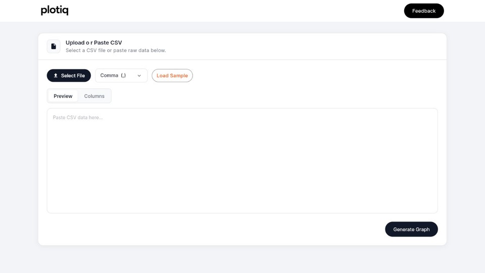Click the 'Select File' text label
Image resolution: width=485 pixels, height=273 pixels.
pos(73,76)
